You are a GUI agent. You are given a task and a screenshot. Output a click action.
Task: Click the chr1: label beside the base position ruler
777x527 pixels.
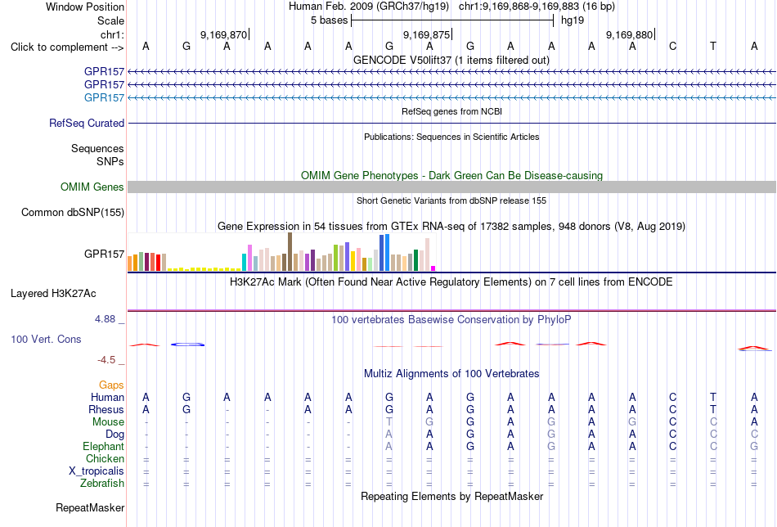[x=112, y=34]
